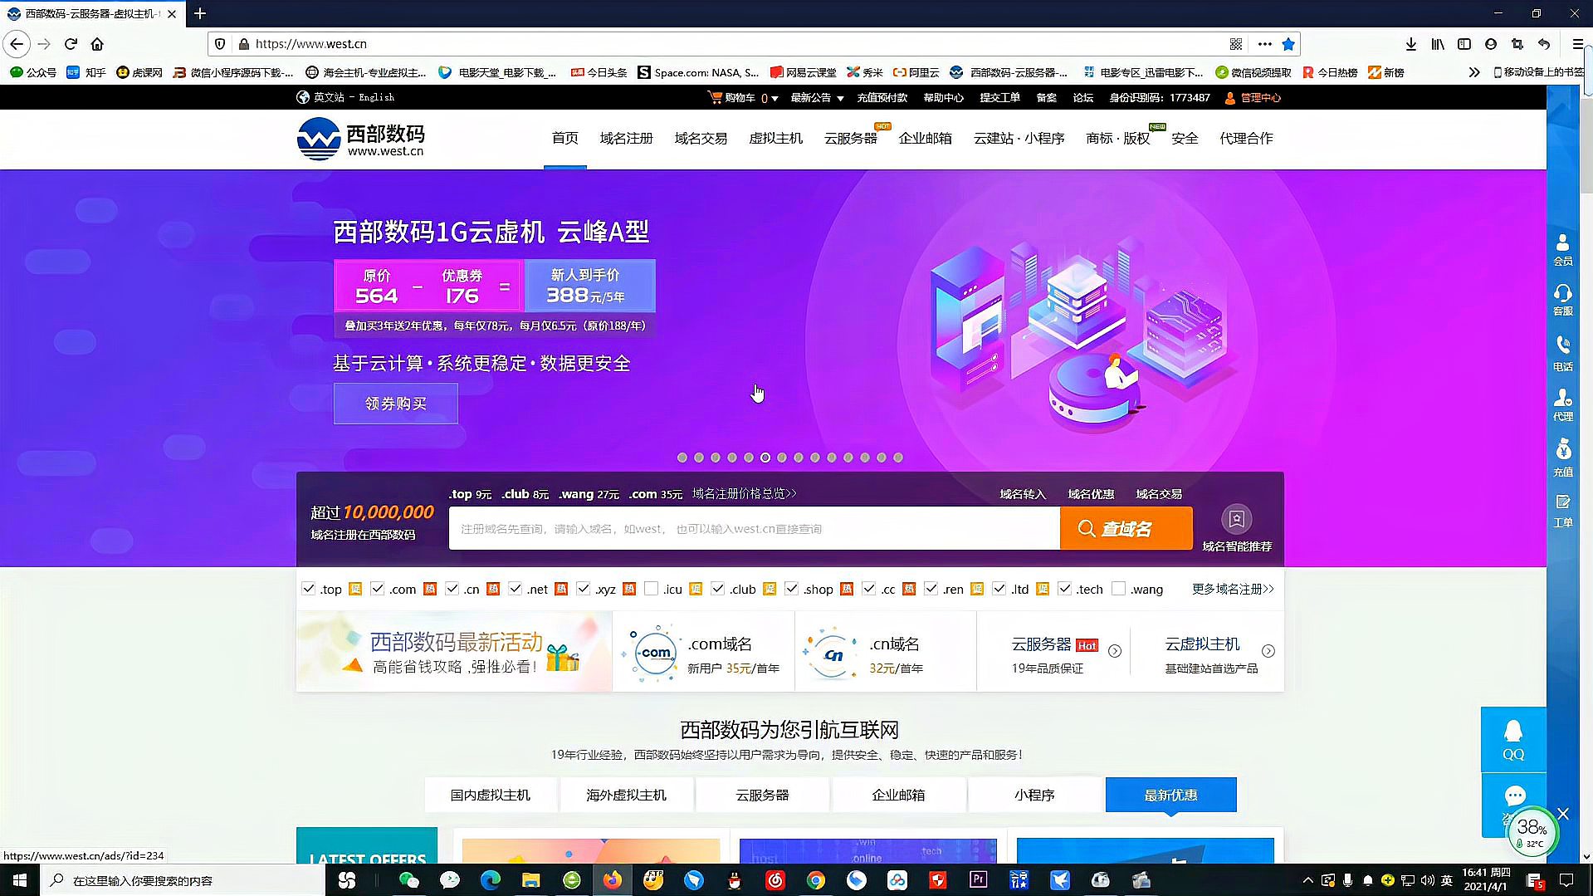Open the 域名转入 link
Screen dimensions: 1593x896
[x=1023, y=494]
